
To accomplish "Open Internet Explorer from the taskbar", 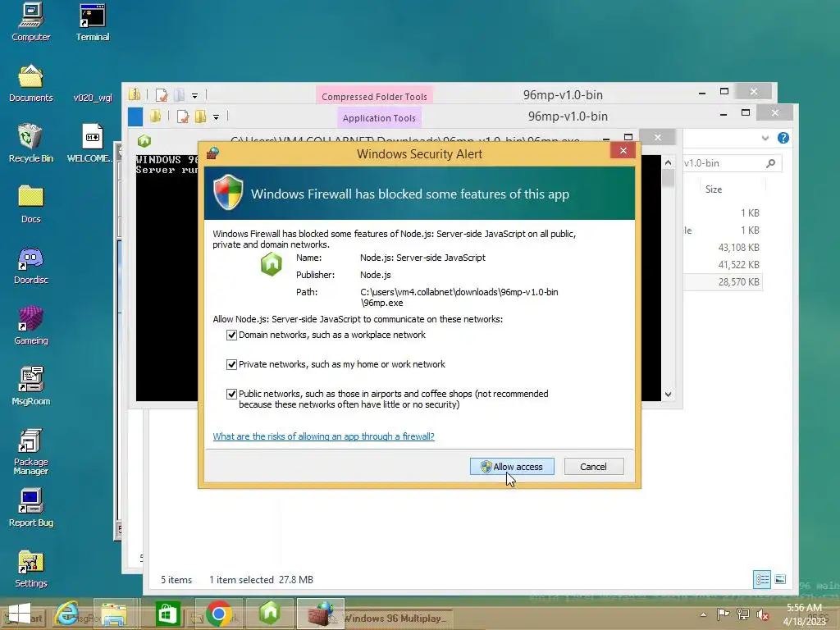I will [x=67, y=614].
